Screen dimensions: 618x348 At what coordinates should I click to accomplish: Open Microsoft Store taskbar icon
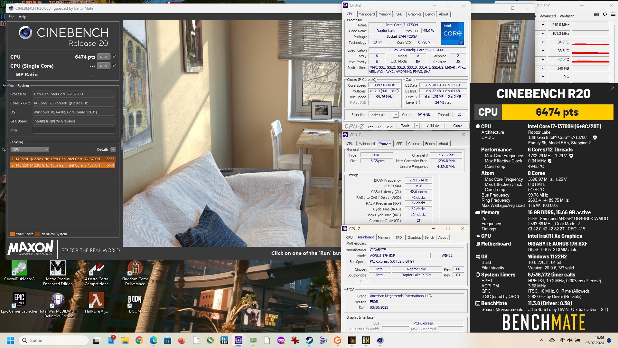(x=167, y=340)
